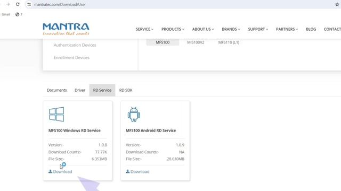
Task: Click the Android version value 1.0.9
Action: (x=180, y=145)
